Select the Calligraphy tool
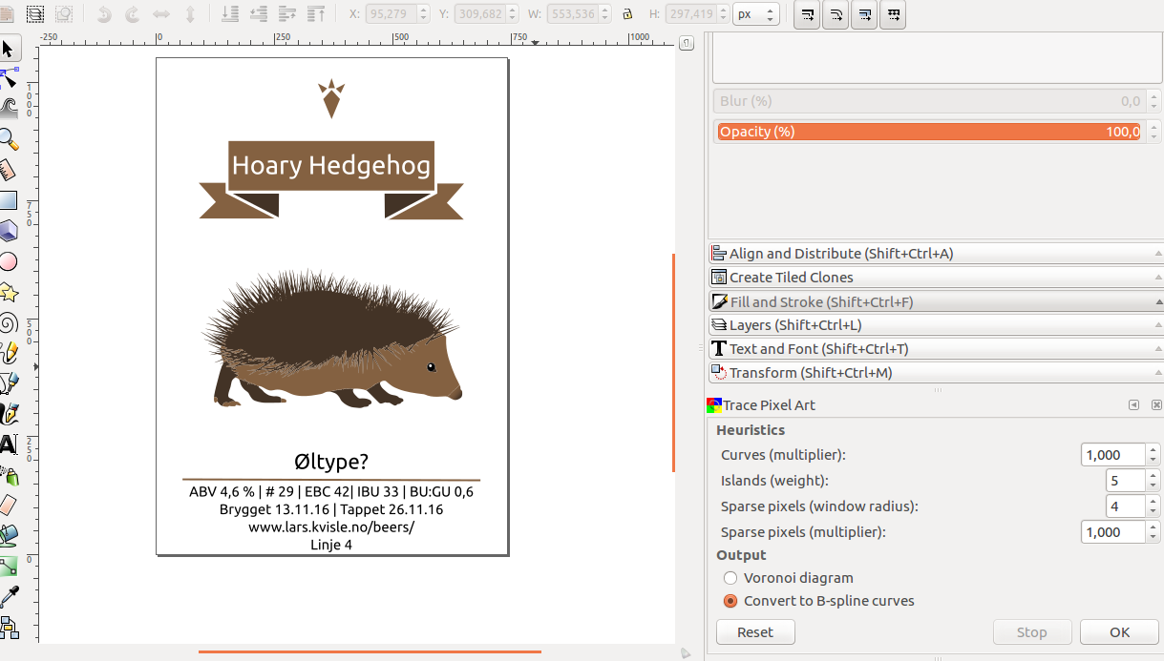This screenshot has width=1164, height=661. (x=12, y=414)
